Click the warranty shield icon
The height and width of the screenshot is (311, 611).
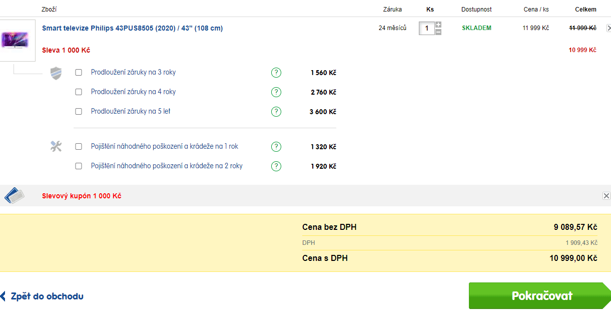[x=56, y=73]
